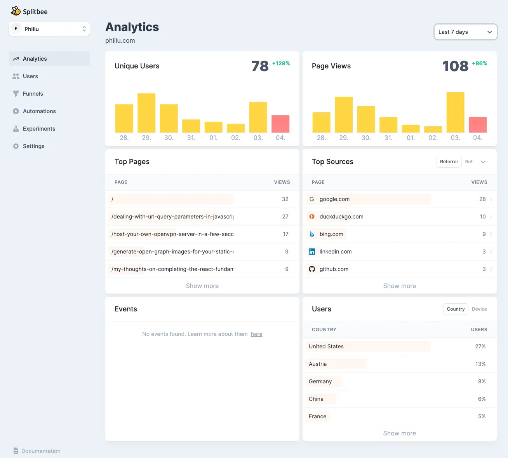Click the Experiments flask icon in sidebar
This screenshot has width=508, height=458.
click(x=16, y=129)
